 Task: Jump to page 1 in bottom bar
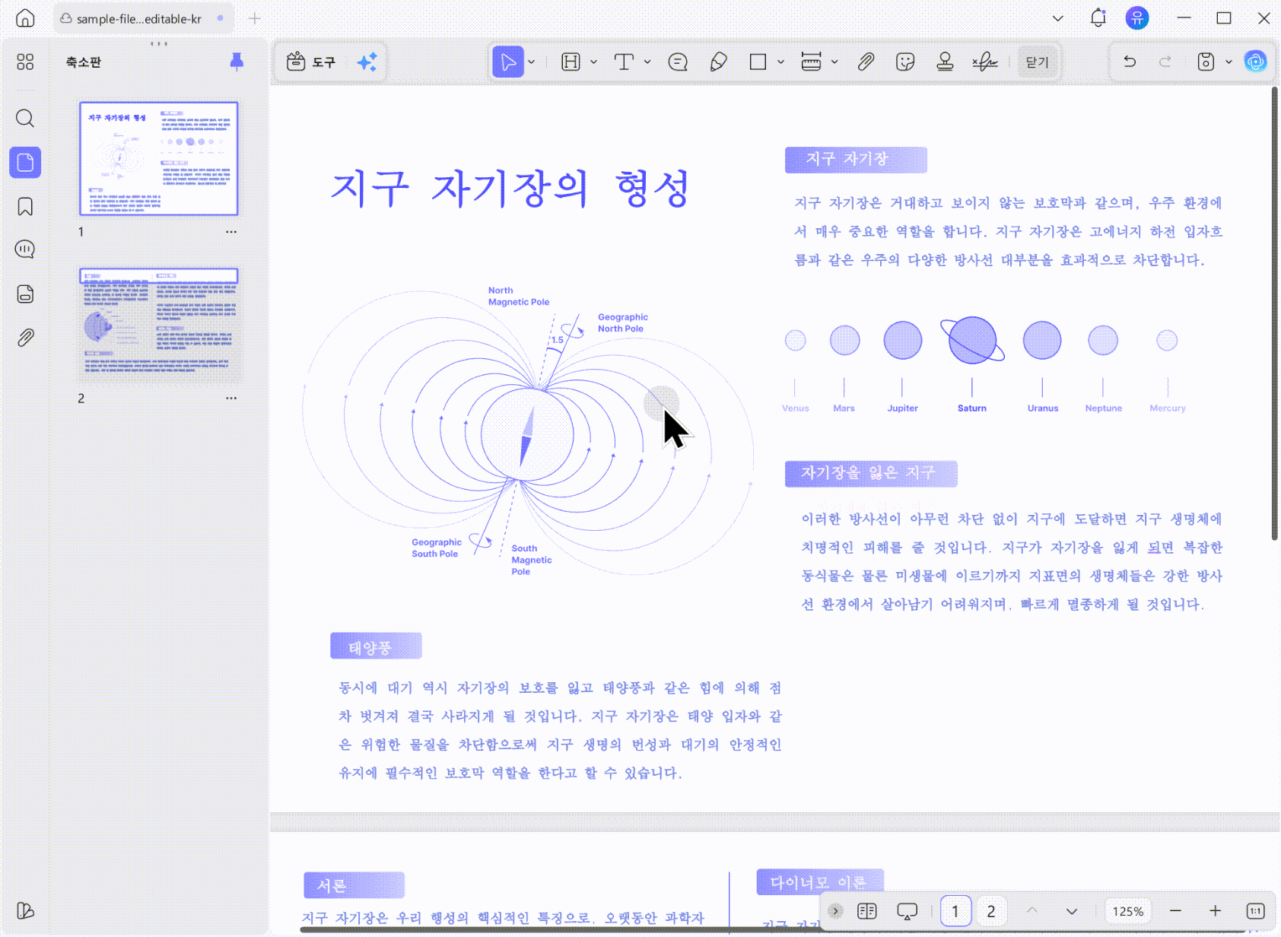coord(955,911)
